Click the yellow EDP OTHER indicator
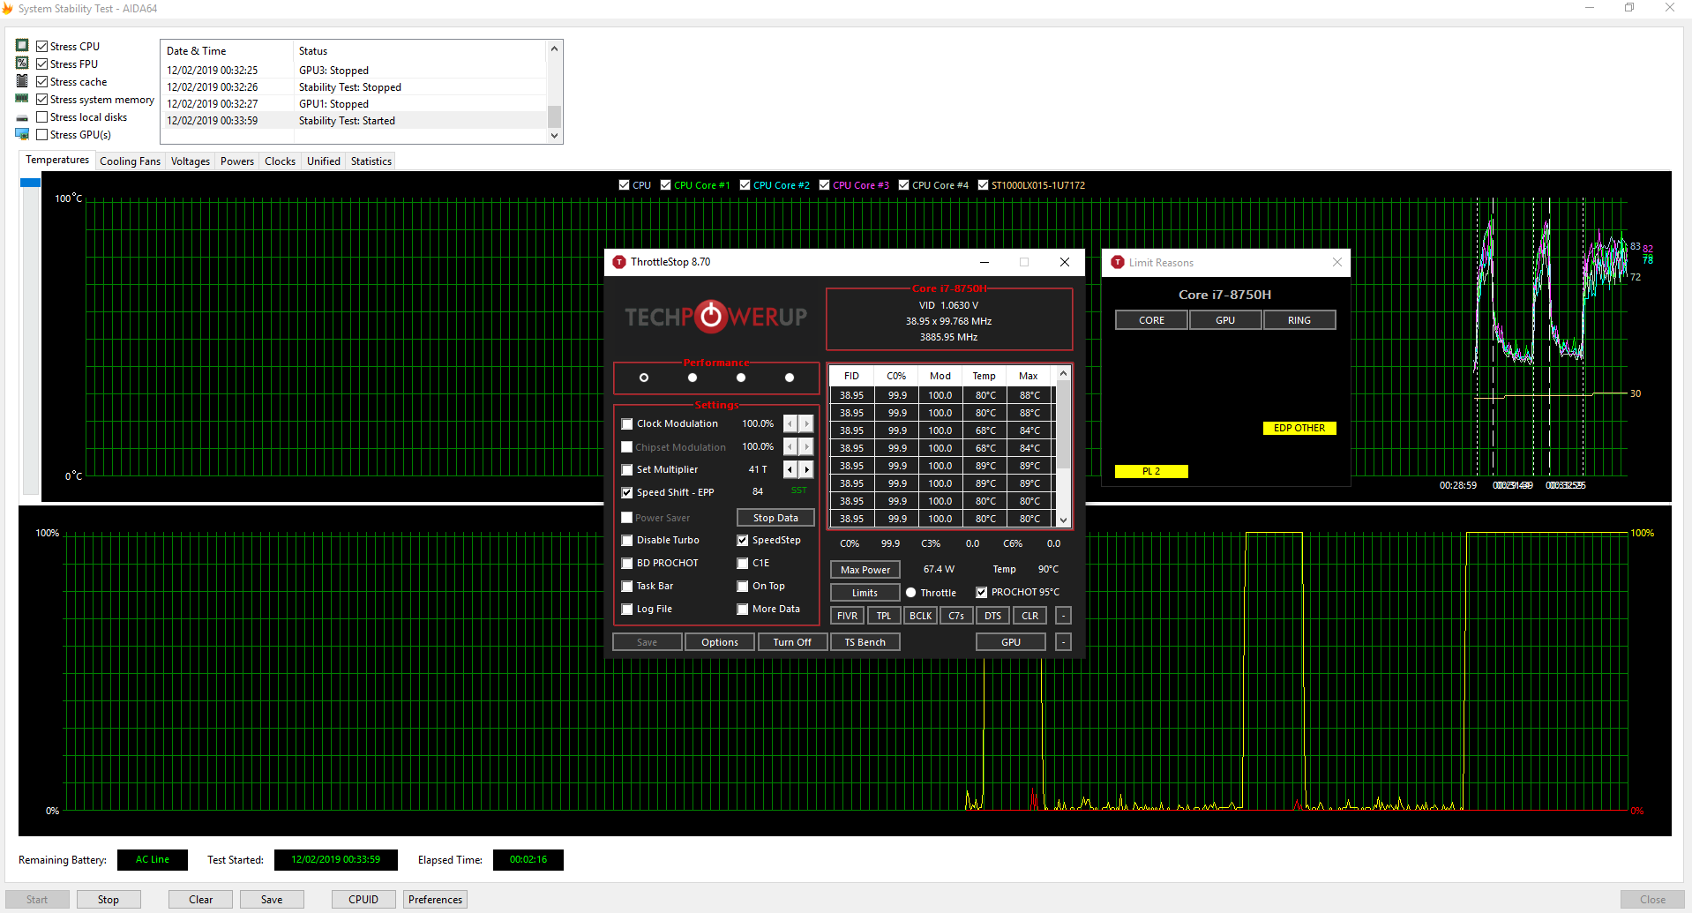1692x913 pixels. tap(1299, 428)
